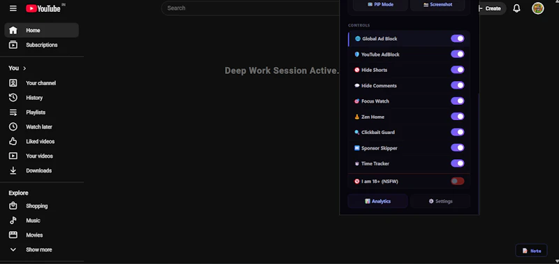559x264 pixels.
Task: Click the Create button
Action: point(493,8)
